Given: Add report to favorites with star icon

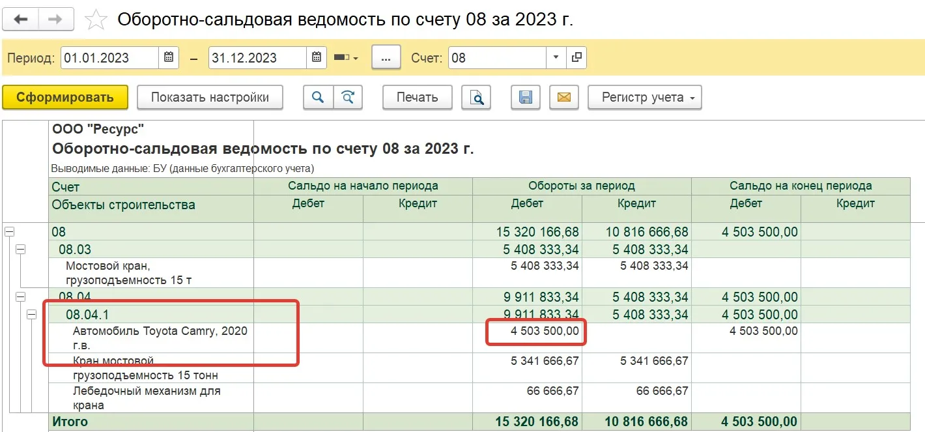Looking at the screenshot, I should tap(96, 20).
